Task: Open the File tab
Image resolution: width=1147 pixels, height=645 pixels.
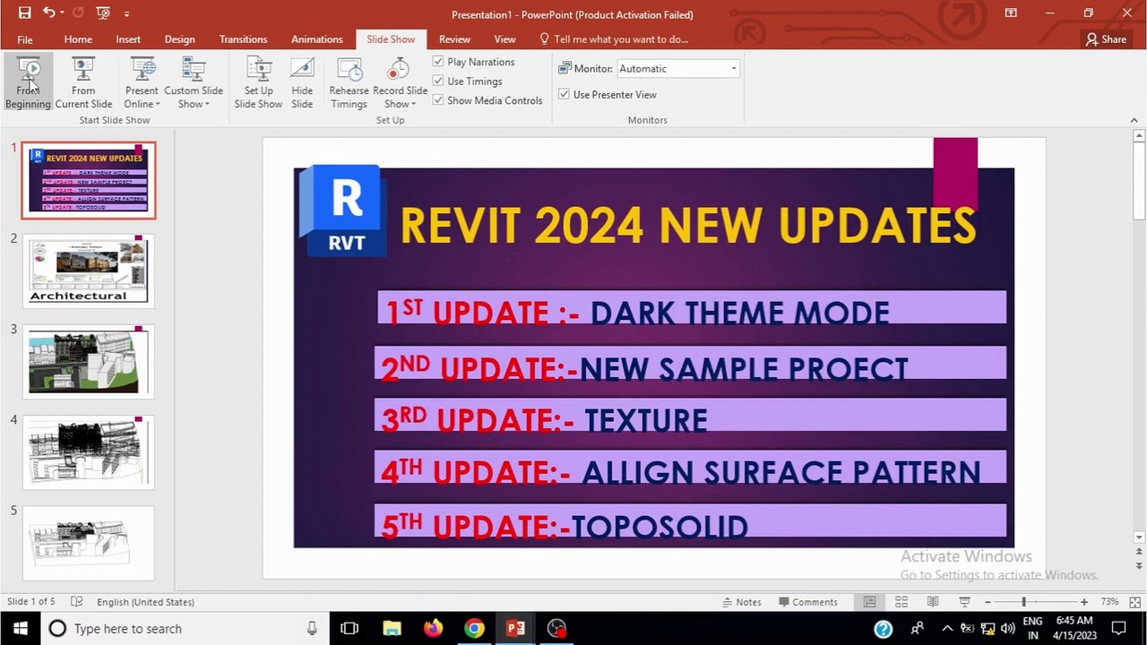Action: tap(25, 39)
